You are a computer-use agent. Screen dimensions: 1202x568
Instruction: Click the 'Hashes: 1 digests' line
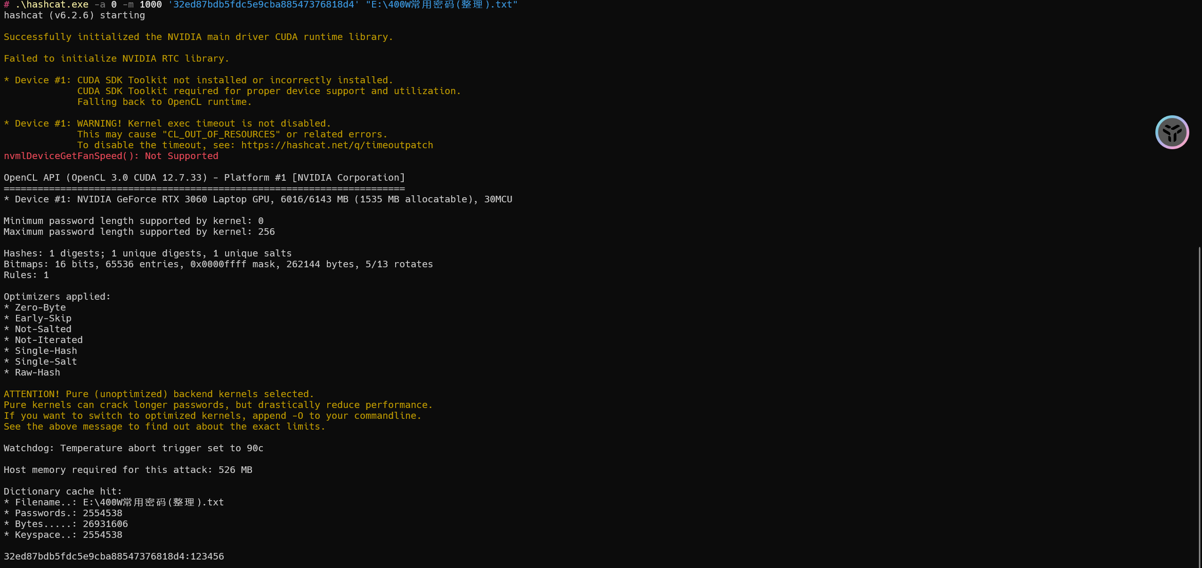(x=148, y=253)
